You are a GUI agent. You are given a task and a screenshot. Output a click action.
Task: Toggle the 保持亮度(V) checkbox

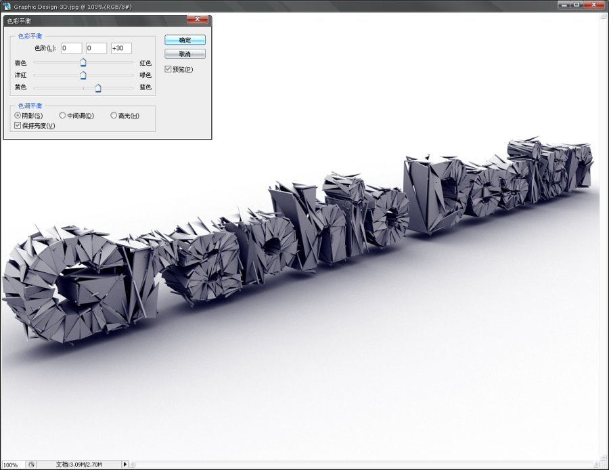coord(18,125)
